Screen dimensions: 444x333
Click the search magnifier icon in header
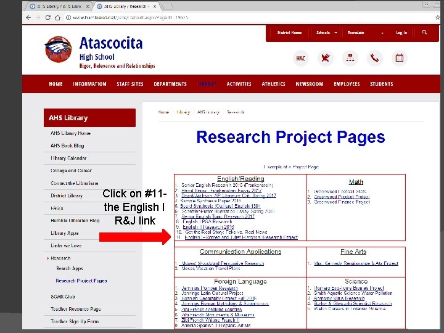tap(424, 32)
